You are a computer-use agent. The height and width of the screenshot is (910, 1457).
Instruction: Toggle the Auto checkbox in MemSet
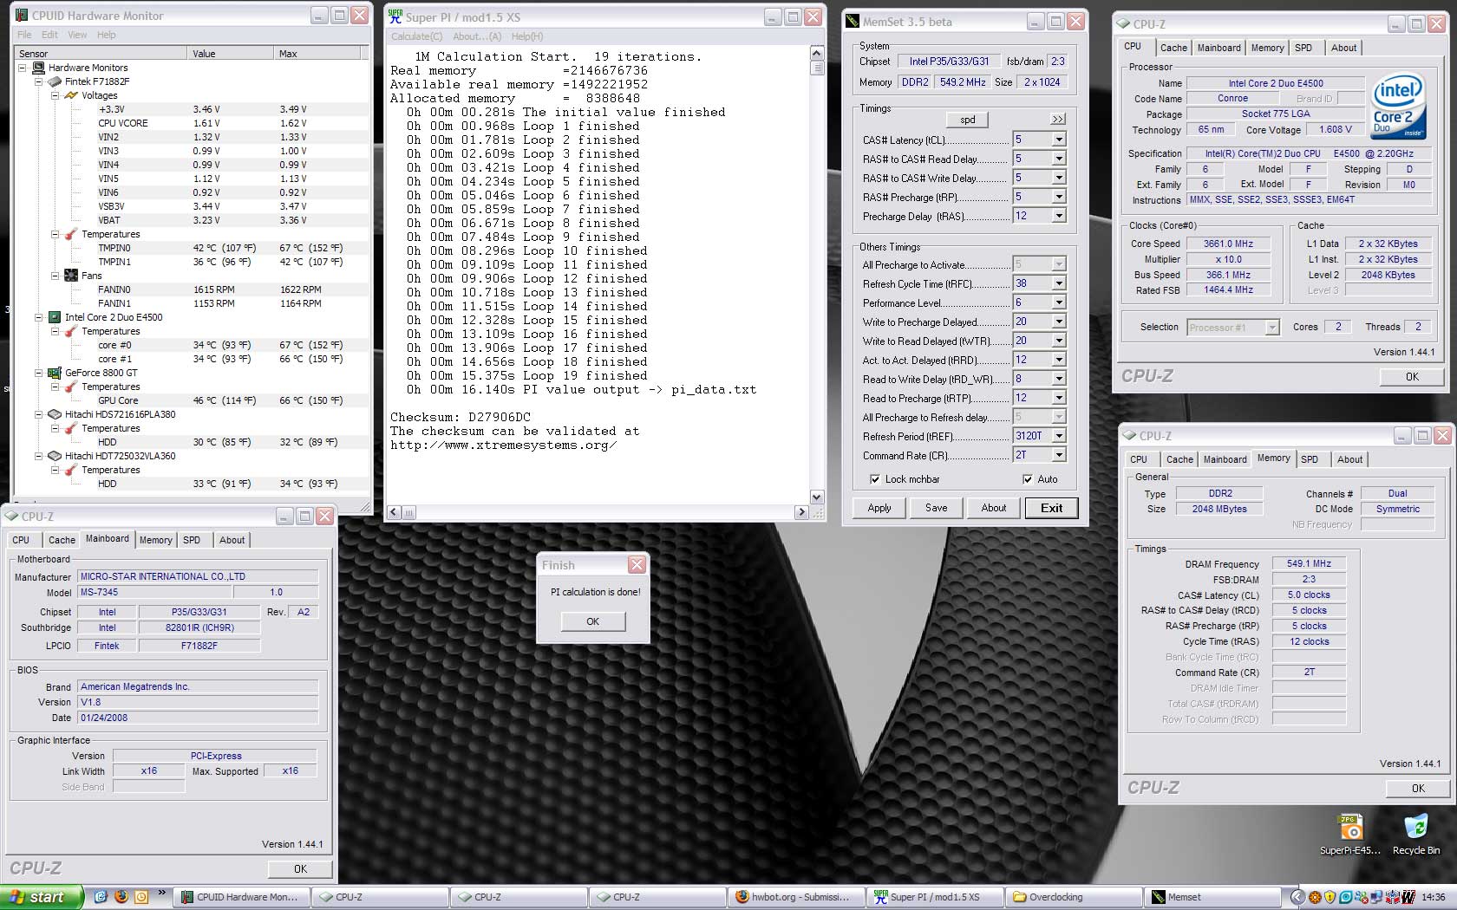1028,479
